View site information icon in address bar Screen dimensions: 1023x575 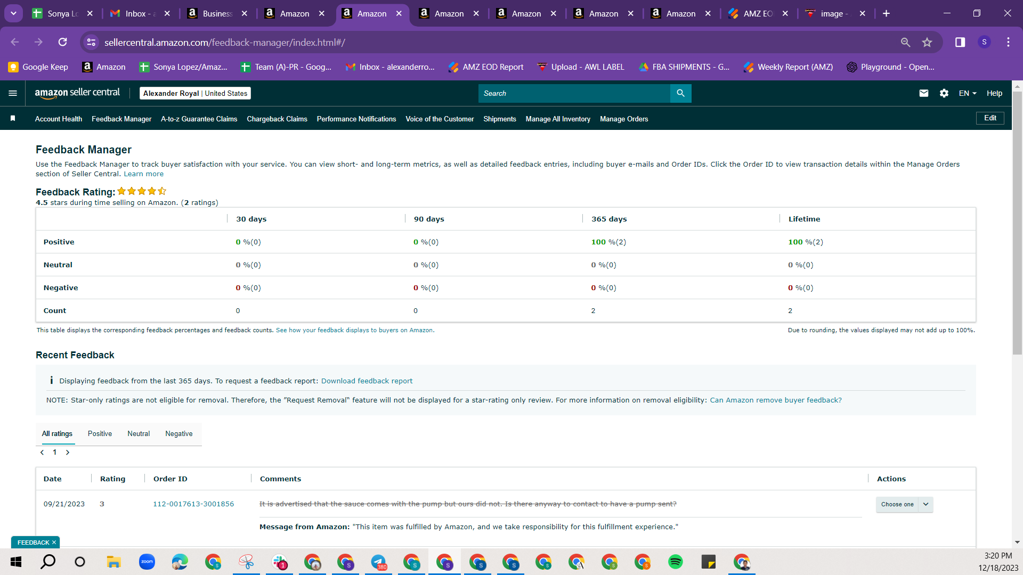pos(91,42)
